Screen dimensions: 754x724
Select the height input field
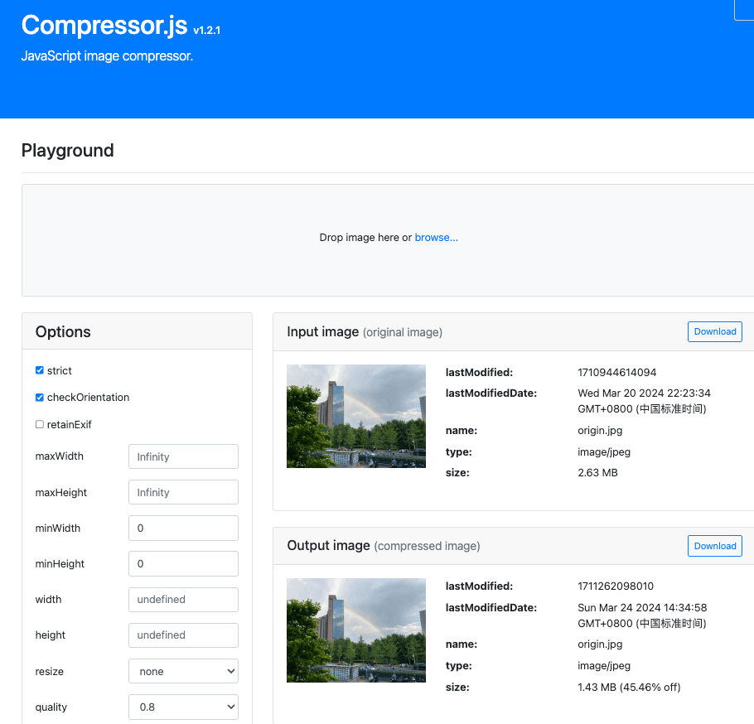[x=183, y=635]
